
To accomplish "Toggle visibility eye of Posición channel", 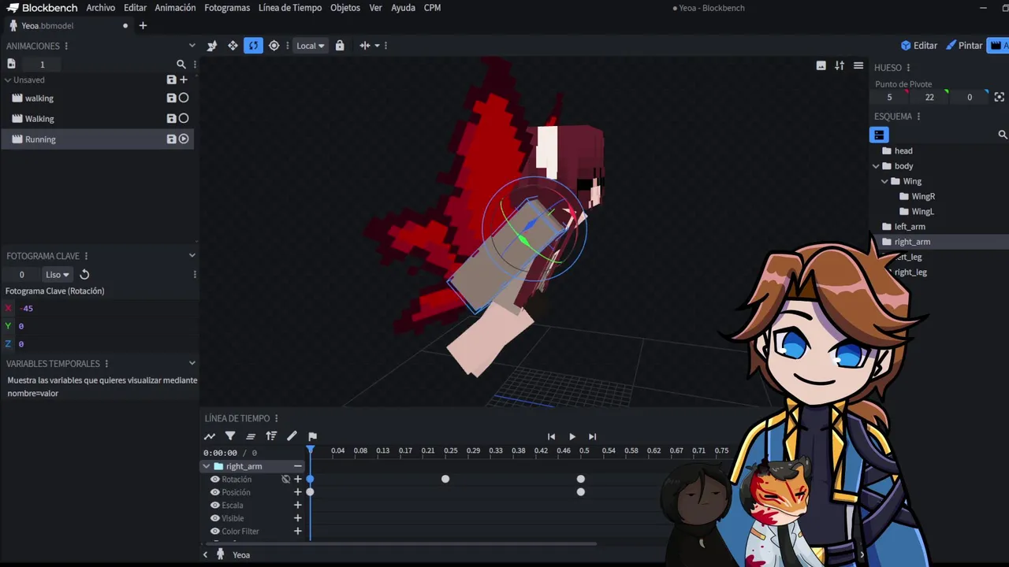I will coord(214,492).
